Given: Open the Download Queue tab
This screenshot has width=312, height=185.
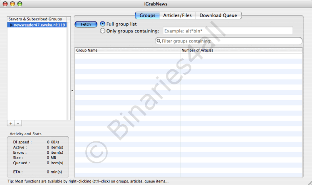Looking at the screenshot, I should pos(218,15).
